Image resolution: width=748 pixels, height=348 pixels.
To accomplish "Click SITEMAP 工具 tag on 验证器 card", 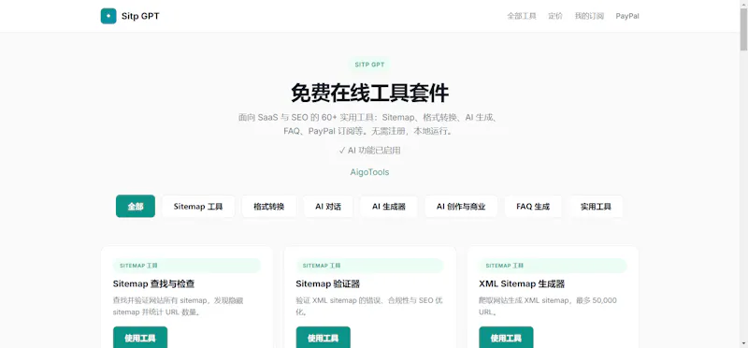I will (369, 266).
